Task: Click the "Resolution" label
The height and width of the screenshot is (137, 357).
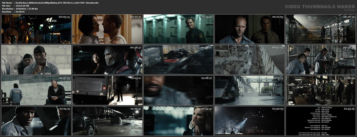Action: (x=8, y=9)
